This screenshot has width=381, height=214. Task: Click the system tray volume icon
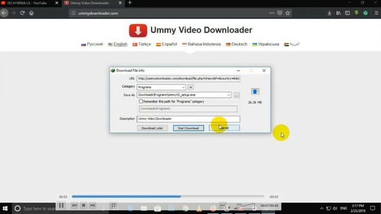point(335,209)
